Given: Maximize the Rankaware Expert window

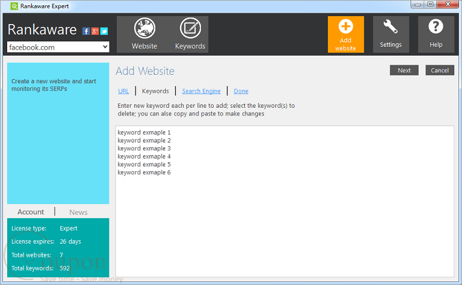Looking at the screenshot, I should point(430,4).
